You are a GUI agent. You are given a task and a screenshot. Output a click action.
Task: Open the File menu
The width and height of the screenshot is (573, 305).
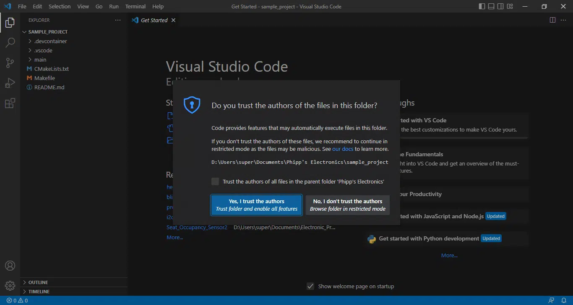click(22, 6)
